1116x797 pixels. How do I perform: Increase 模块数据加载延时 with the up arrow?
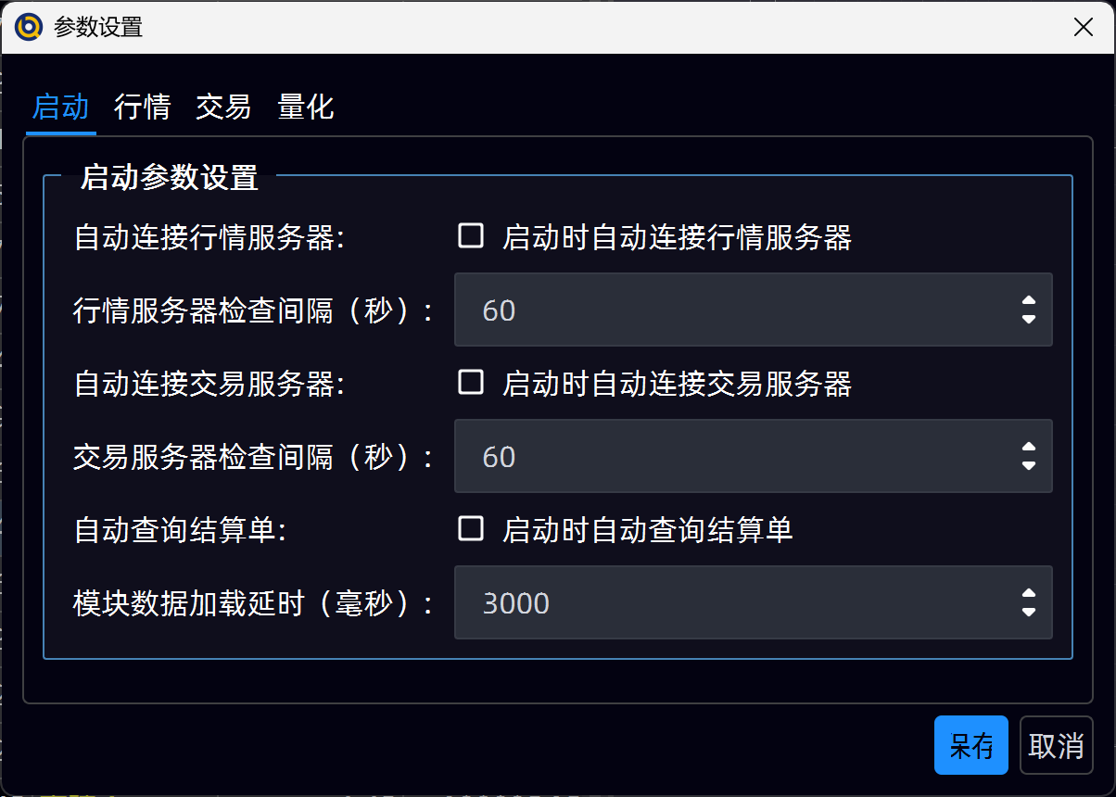pyautogui.click(x=1028, y=594)
